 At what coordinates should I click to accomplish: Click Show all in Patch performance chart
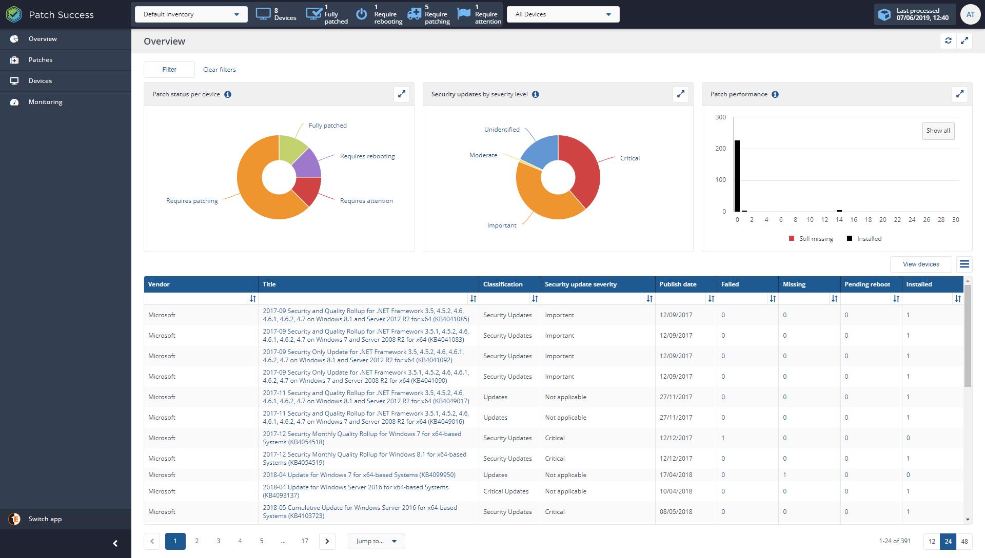(938, 131)
